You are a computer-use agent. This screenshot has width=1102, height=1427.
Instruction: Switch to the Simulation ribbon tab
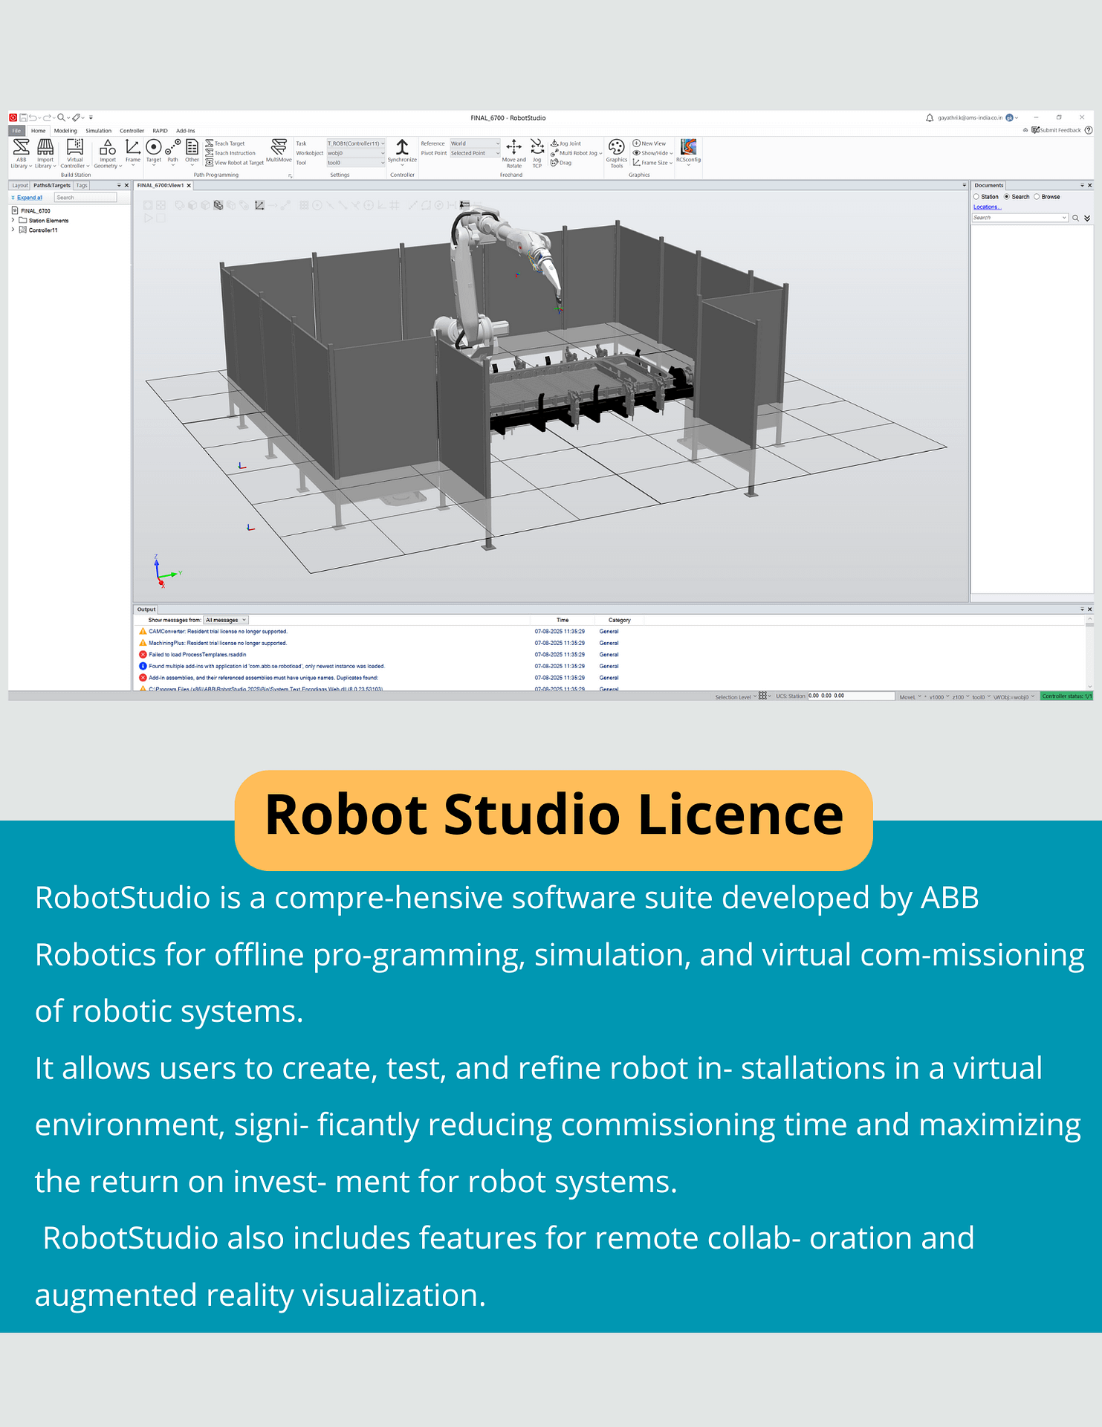(98, 131)
